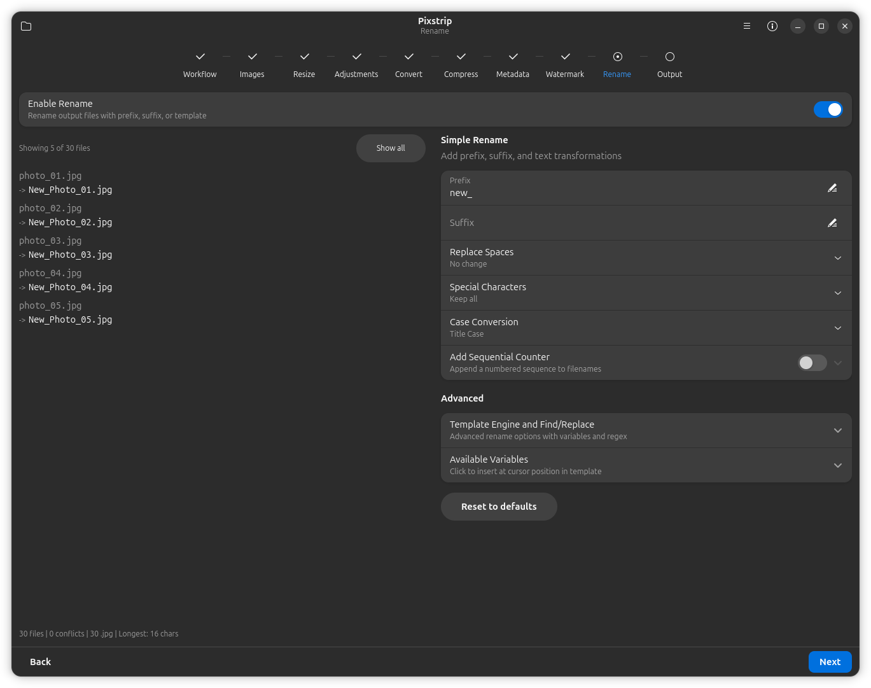Open the hamburger main menu
This screenshot has width=871, height=688.
coord(747,26)
